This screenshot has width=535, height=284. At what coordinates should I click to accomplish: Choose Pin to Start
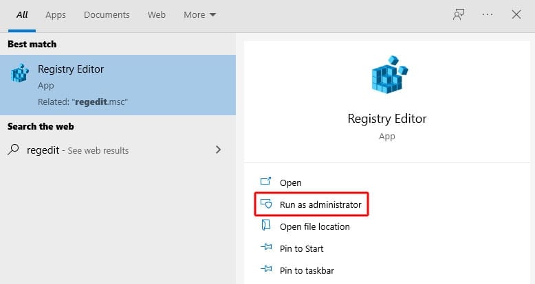pyautogui.click(x=301, y=248)
